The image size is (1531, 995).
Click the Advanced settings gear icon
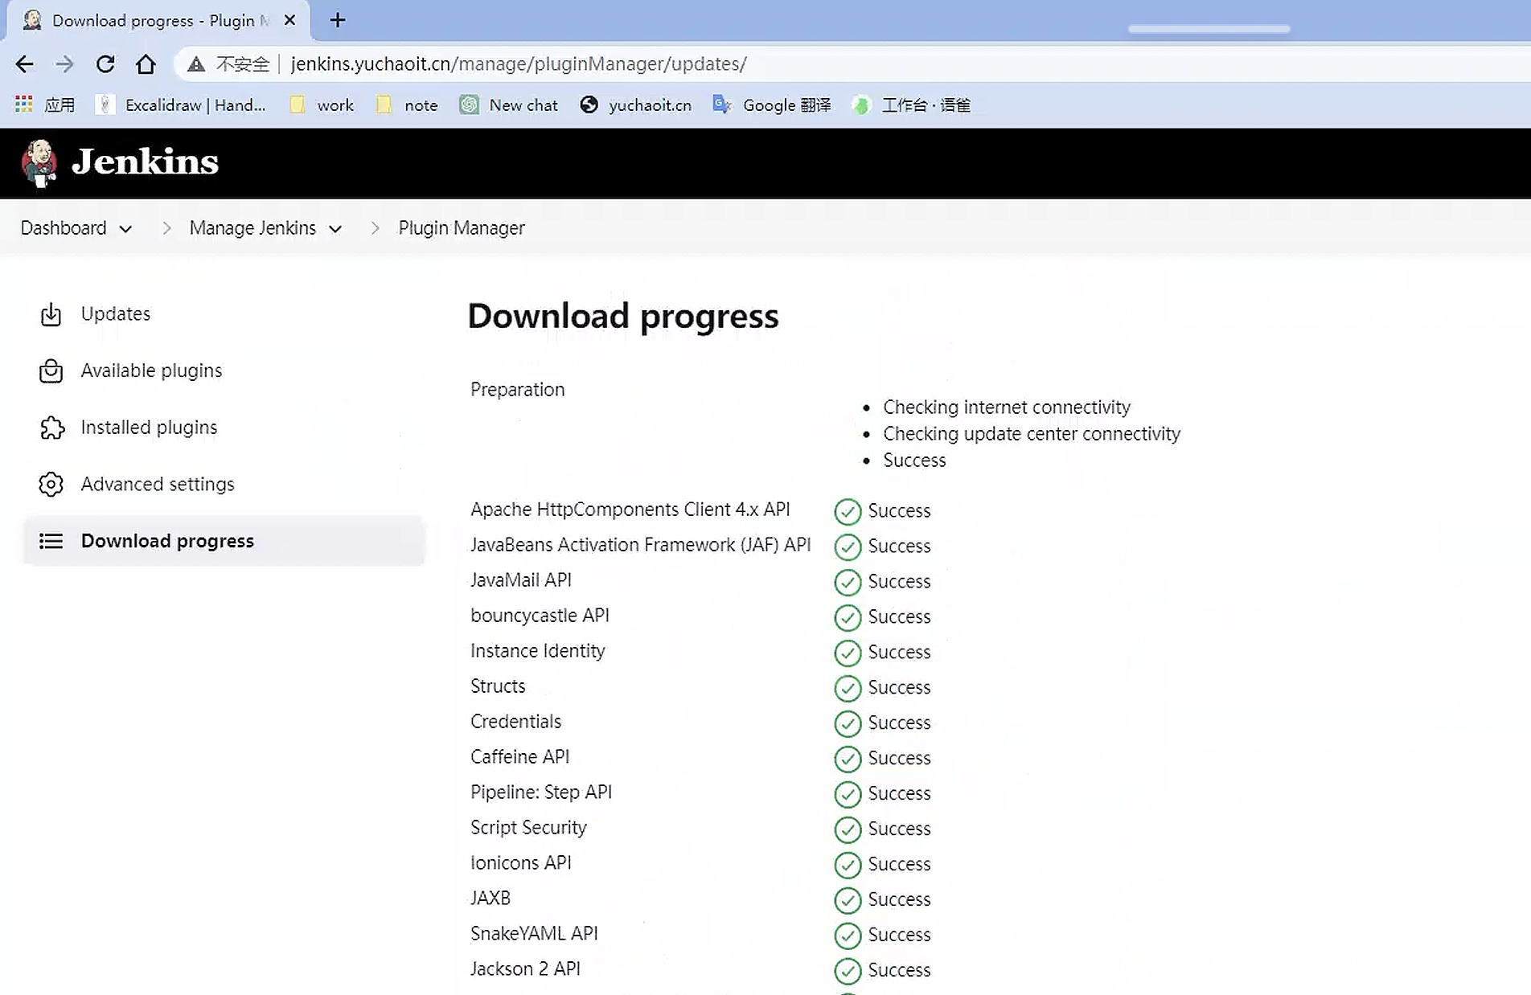[51, 485]
